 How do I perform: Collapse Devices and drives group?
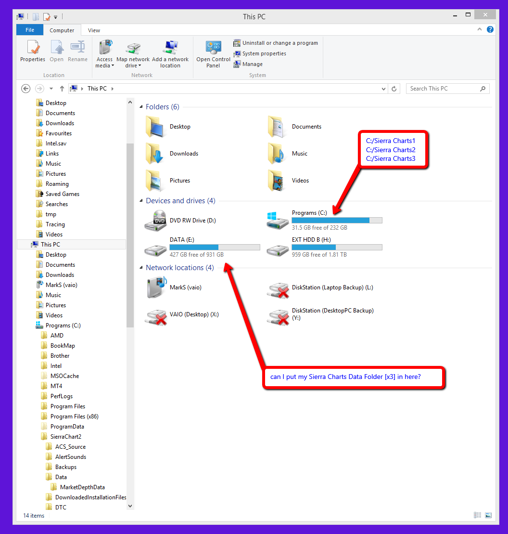(x=141, y=201)
